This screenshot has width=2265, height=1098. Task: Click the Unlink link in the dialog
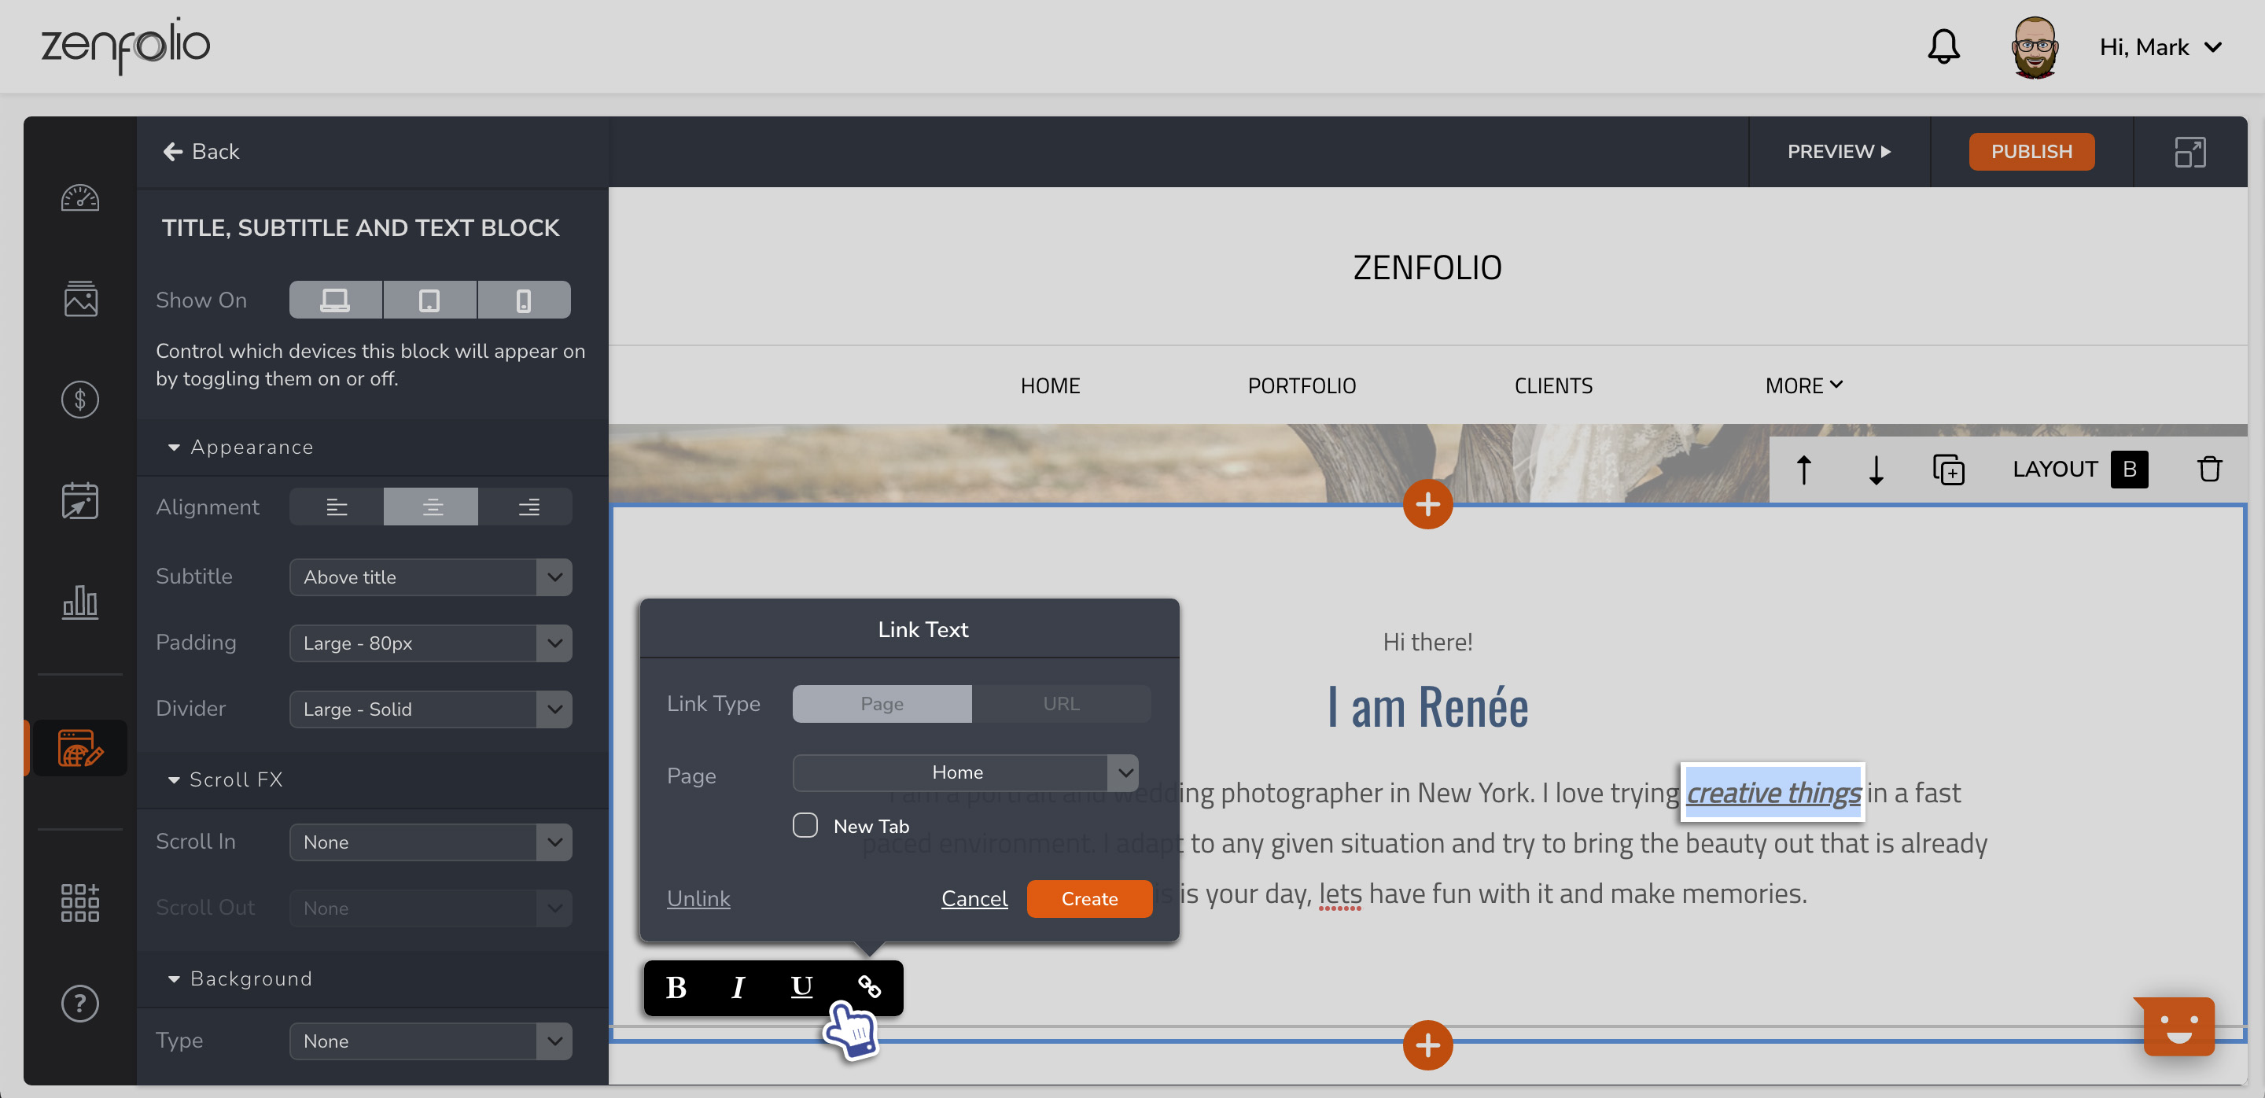point(698,898)
